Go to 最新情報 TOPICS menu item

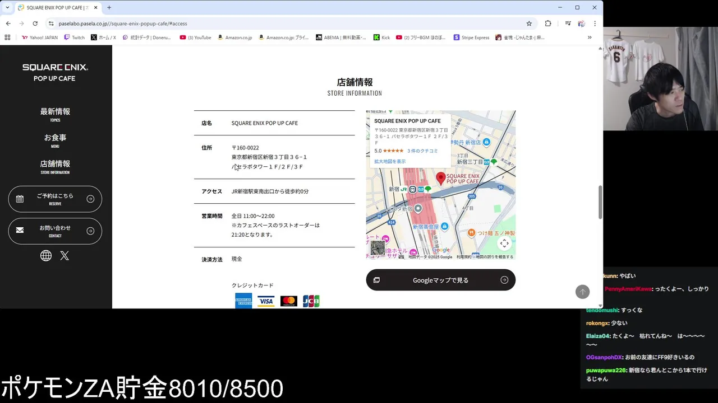pos(55,114)
